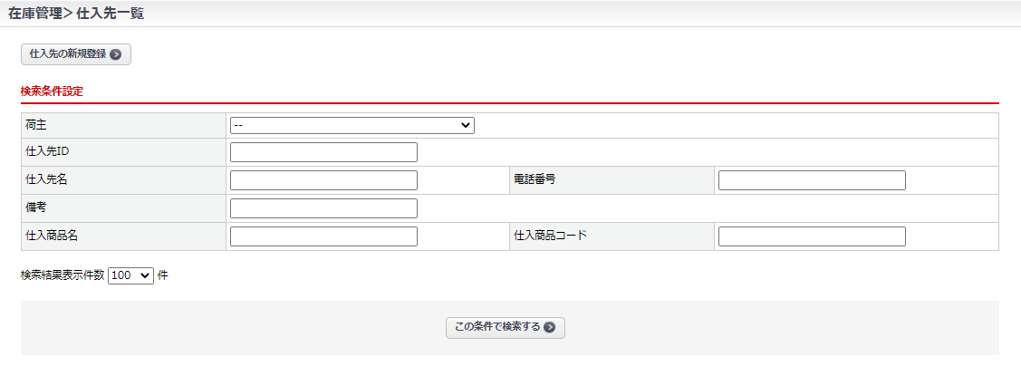The width and height of the screenshot is (1021, 376).
Task: Open the 荷主 dropdown
Action: 352,125
